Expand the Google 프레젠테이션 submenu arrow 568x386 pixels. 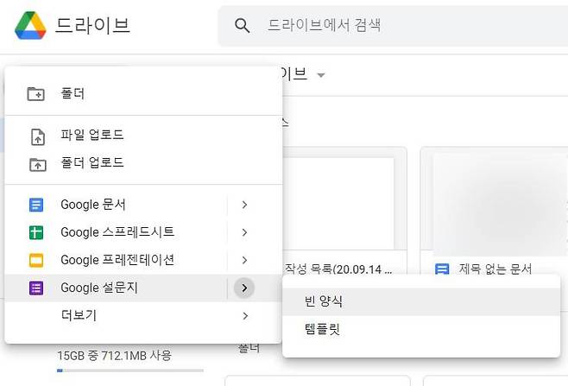tap(244, 260)
